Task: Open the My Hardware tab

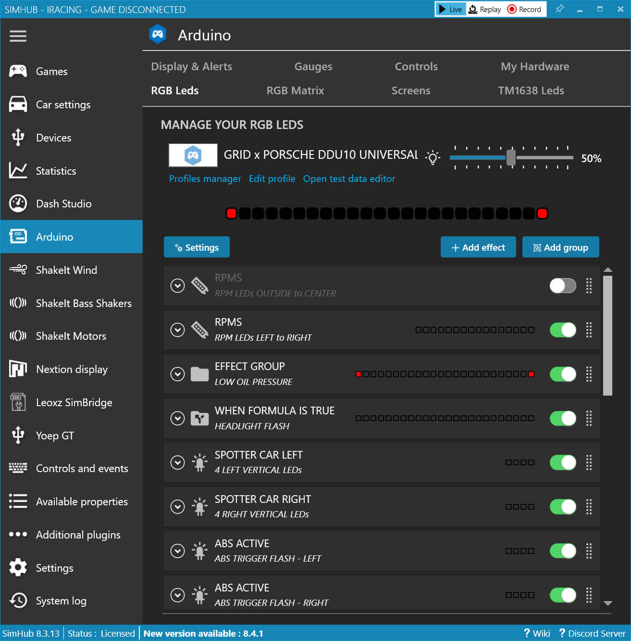Action: point(534,66)
